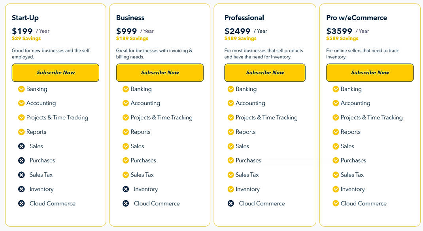Image resolution: width=423 pixels, height=231 pixels.
Task: Click the Start-Up Sales X icon
Action: [x=21, y=146]
